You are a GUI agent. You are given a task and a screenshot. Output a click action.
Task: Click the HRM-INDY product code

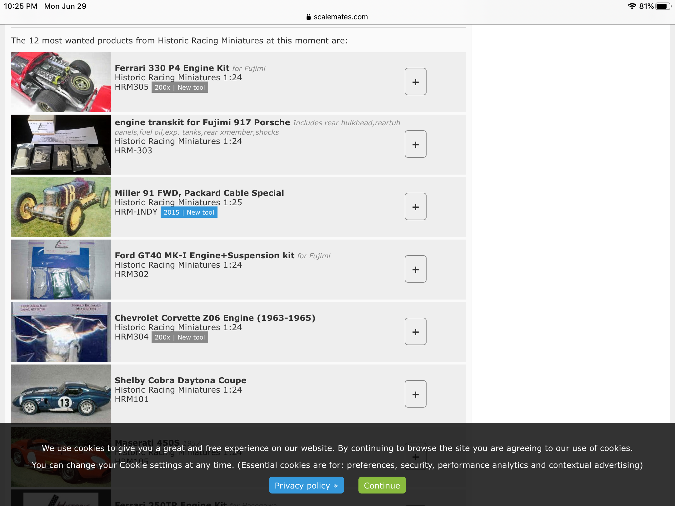(136, 212)
